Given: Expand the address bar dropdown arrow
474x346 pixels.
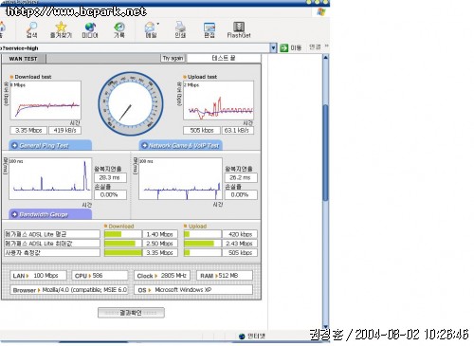Looking at the screenshot, I should tap(273, 48).
